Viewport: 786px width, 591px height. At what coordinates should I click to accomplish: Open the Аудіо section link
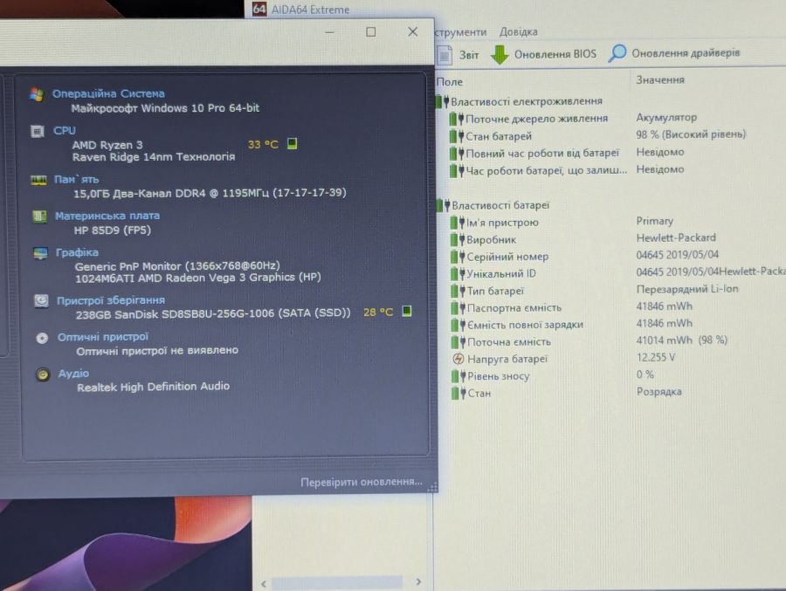(x=73, y=374)
